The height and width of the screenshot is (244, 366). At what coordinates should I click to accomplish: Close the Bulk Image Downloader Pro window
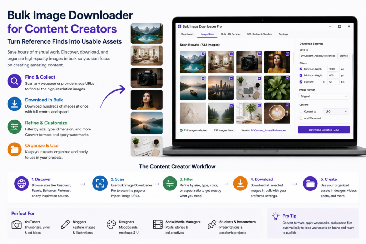coord(349,26)
